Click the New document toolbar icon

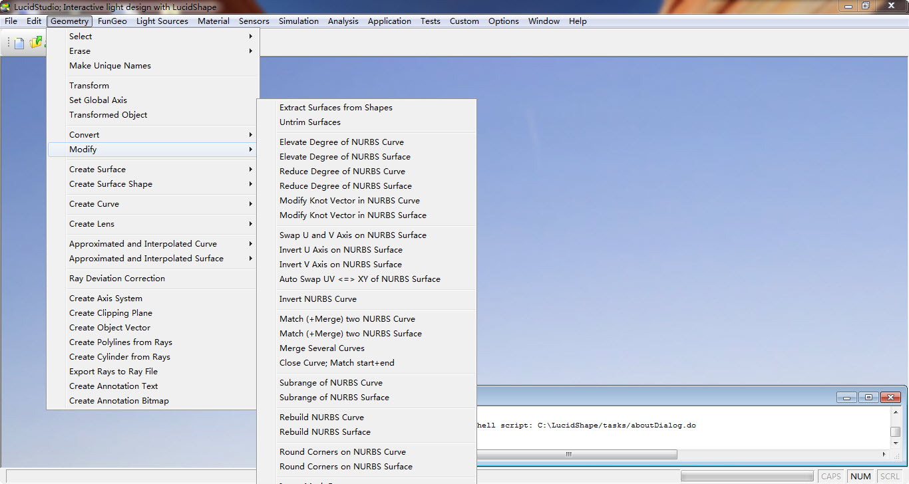click(19, 43)
